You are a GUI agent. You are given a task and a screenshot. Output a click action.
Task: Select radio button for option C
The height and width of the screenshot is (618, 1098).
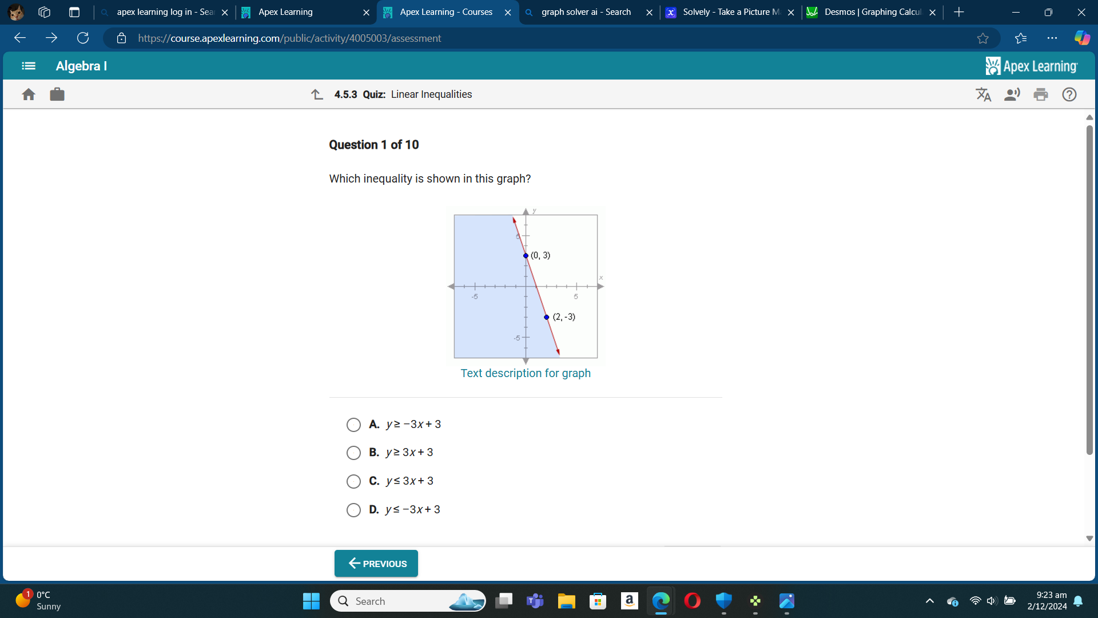click(x=352, y=481)
